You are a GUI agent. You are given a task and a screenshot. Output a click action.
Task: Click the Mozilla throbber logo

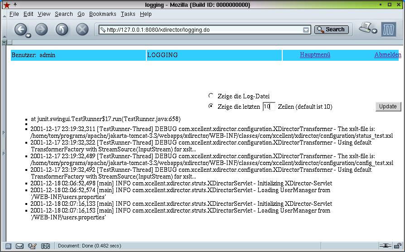click(388, 29)
